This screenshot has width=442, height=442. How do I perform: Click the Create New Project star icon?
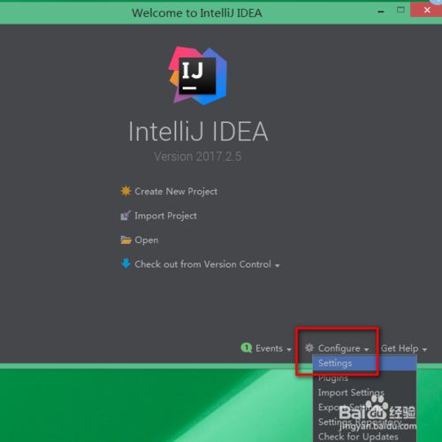click(126, 191)
